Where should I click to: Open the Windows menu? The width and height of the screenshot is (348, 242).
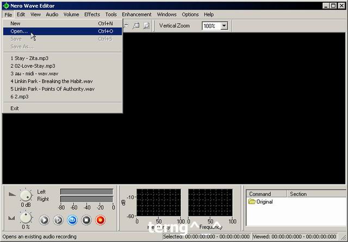pos(167,15)
